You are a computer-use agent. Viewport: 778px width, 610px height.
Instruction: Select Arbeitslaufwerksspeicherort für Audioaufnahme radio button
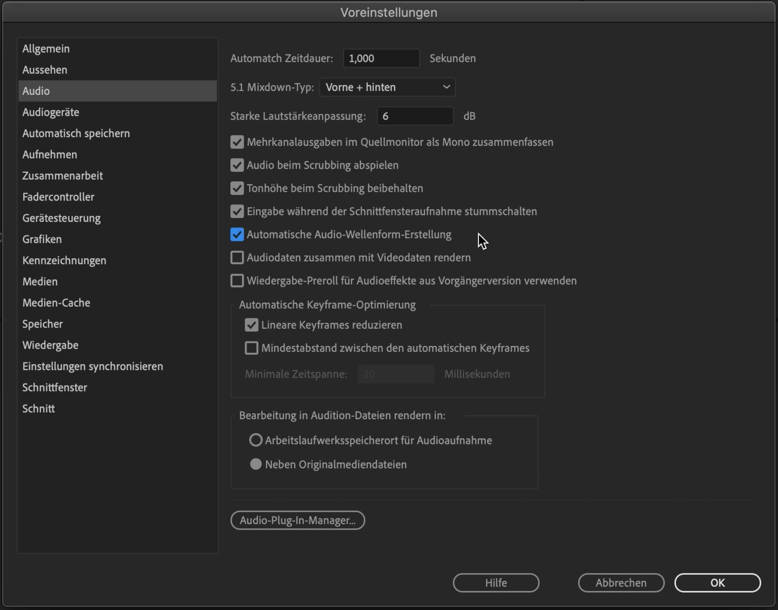coord(256,440)
